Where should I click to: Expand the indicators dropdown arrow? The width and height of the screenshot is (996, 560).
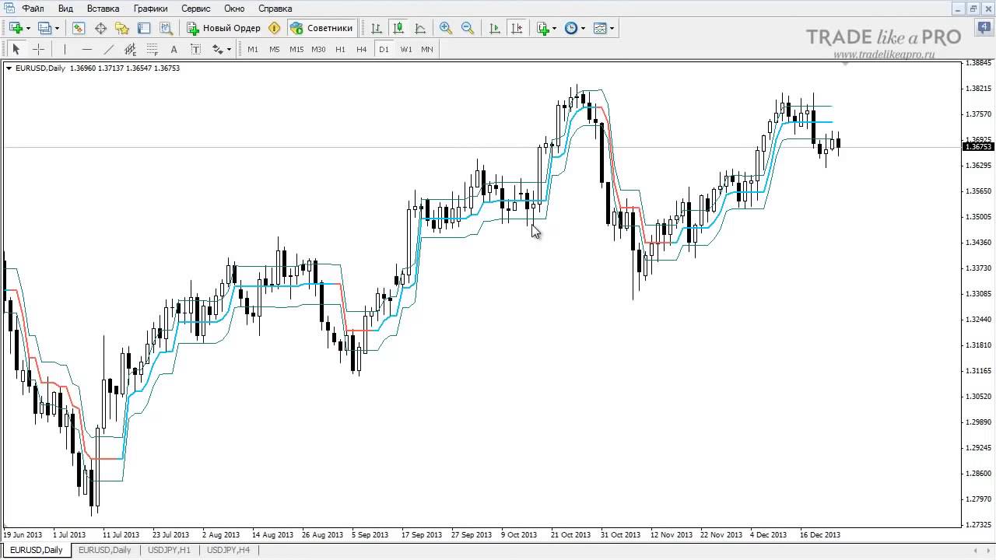(555, 28)
